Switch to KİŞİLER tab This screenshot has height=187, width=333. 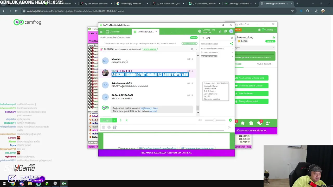[238, 64]
